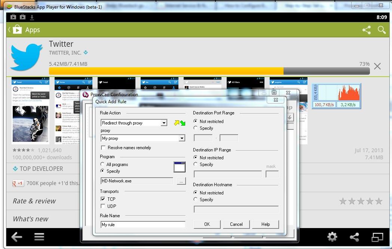Select Destination IP Range Not restricted
This screenshot has height=249, width=392.
pos(196,157)
